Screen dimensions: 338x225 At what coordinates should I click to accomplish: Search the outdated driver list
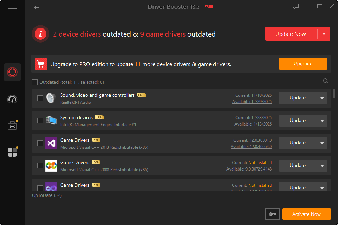(x=325, y=81)
